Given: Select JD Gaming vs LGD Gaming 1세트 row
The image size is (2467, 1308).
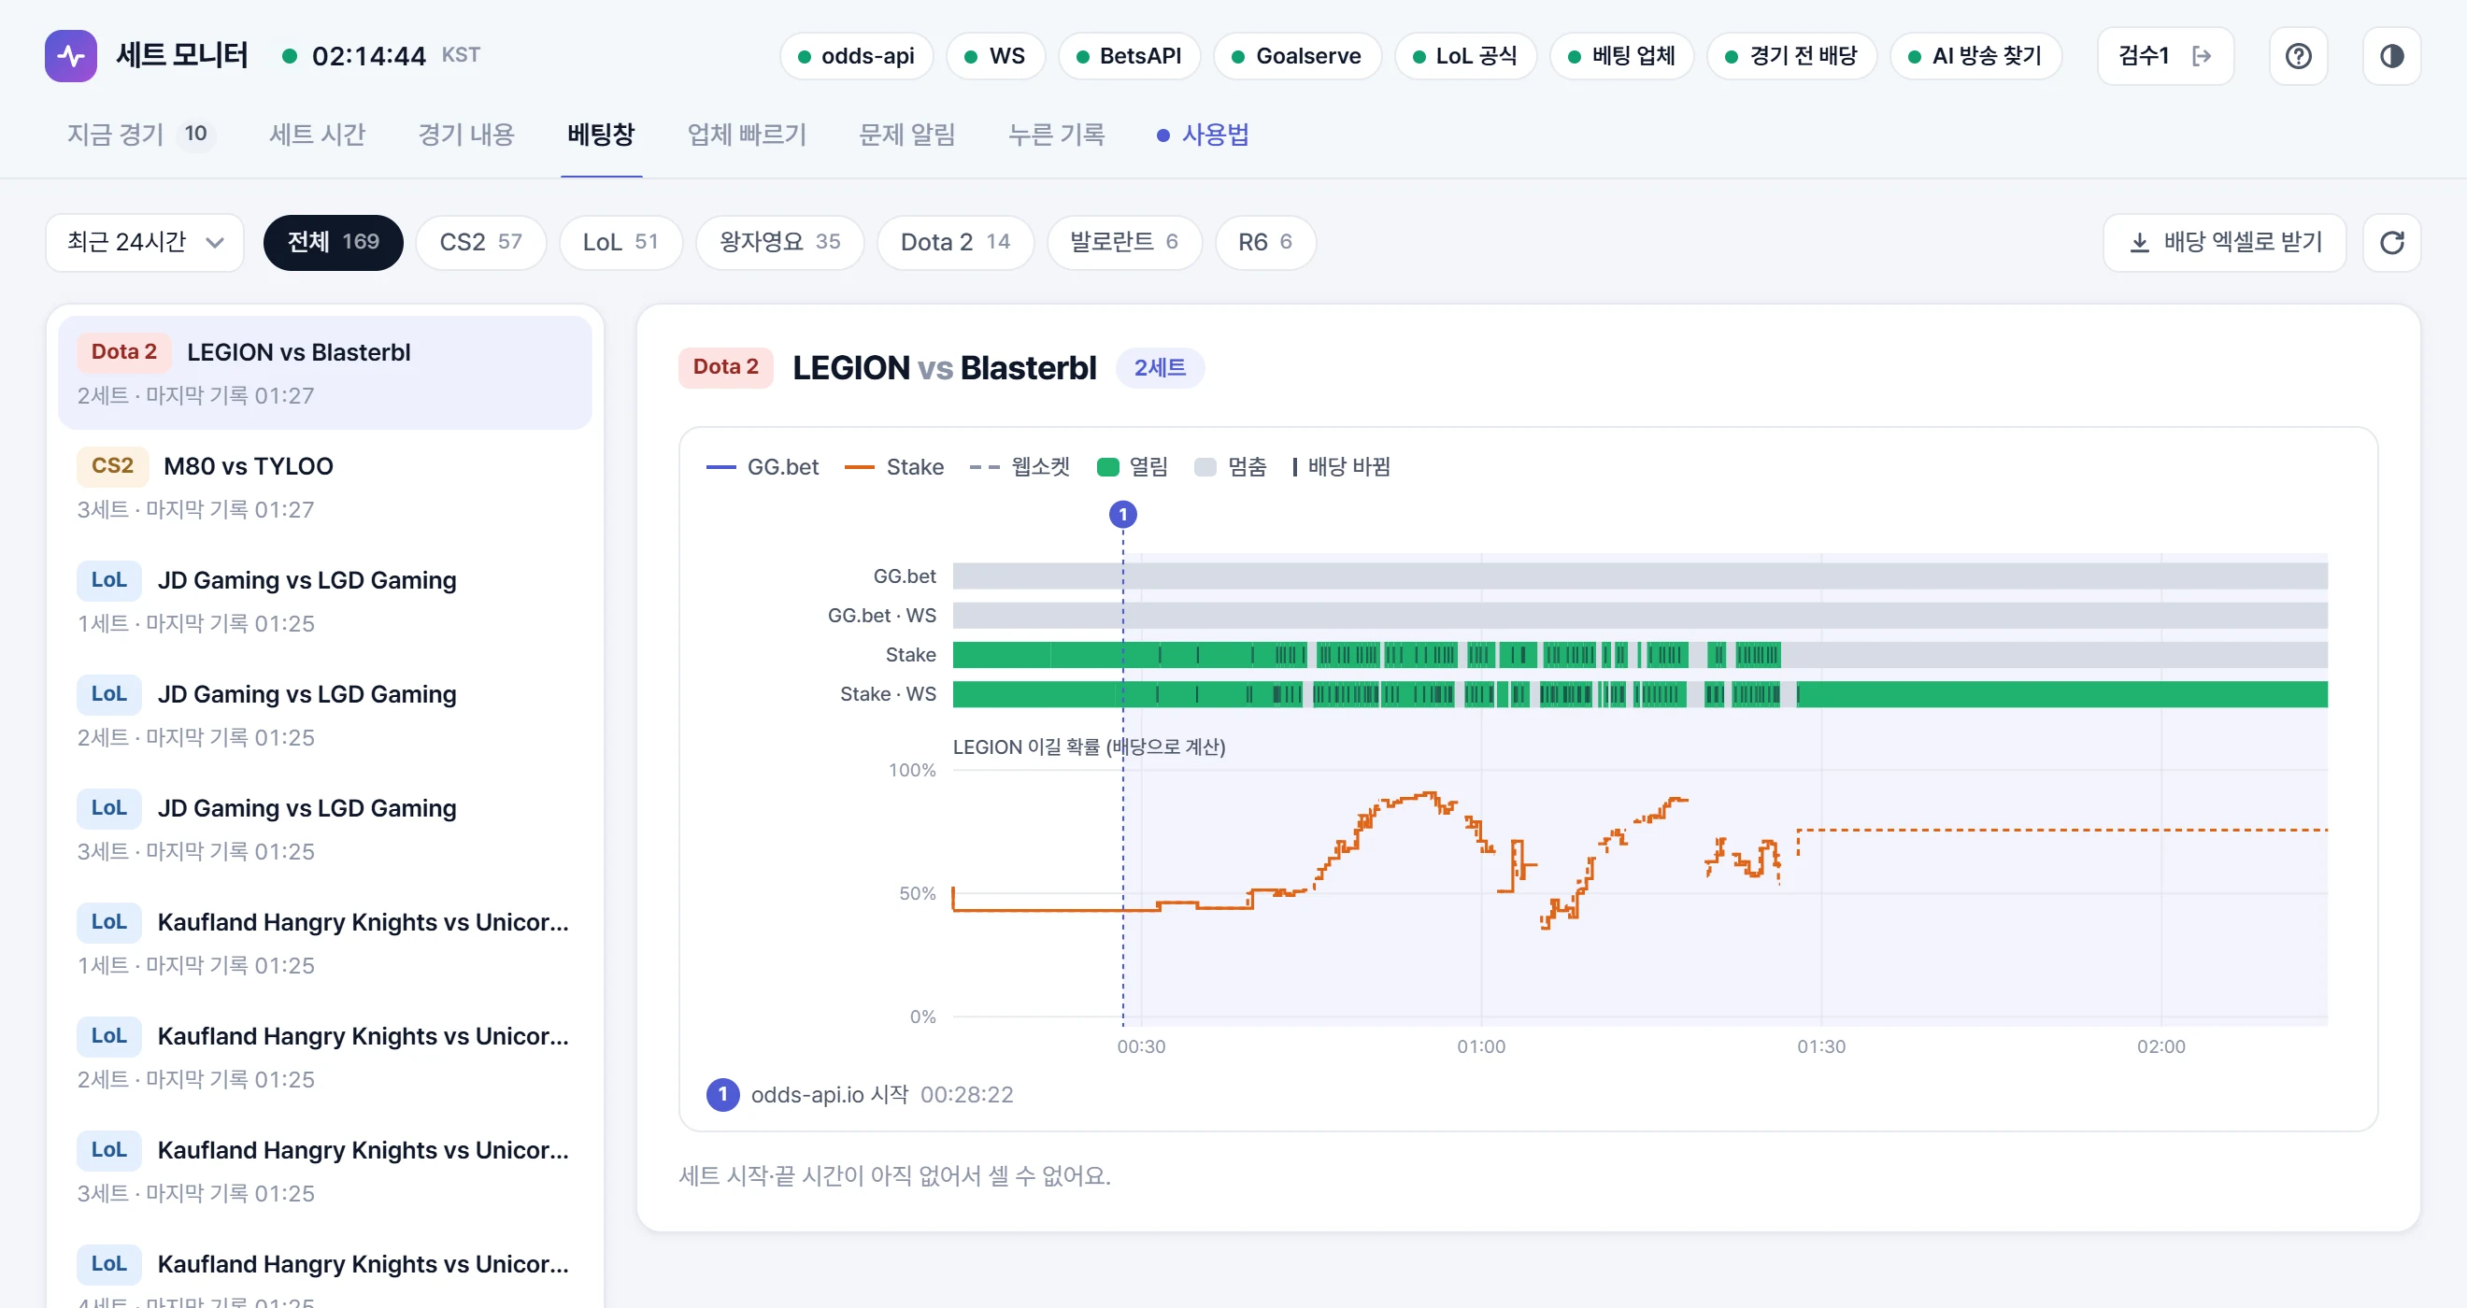Looking at the screenshot, I should 324,601.
